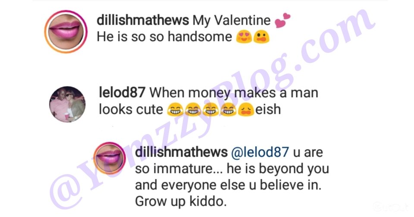
Task: Click the heart-eyes emoji after handsome
Action: [244, 37]
